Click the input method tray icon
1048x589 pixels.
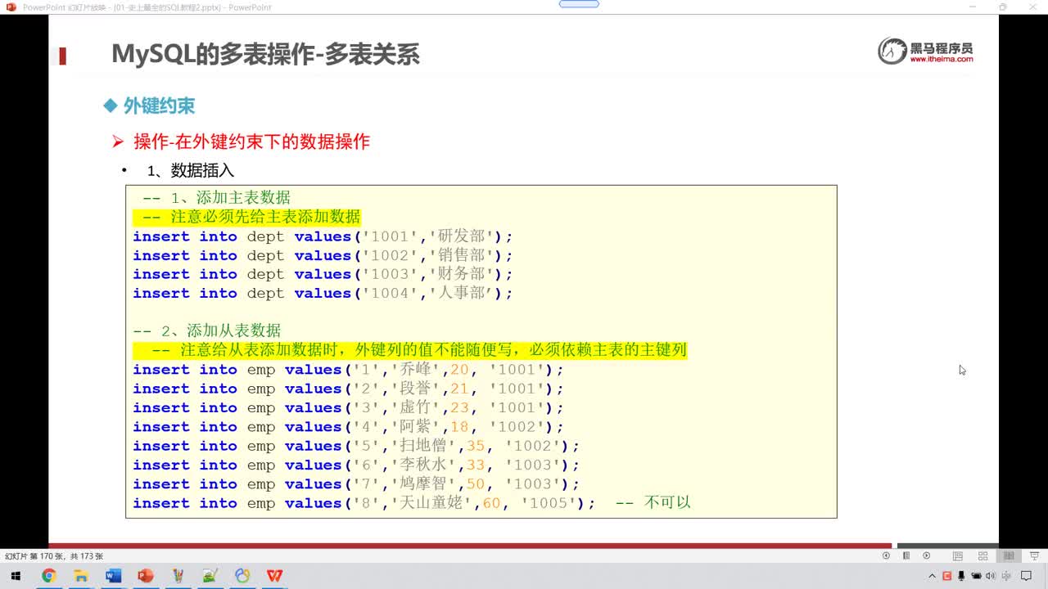(1005, 576)
